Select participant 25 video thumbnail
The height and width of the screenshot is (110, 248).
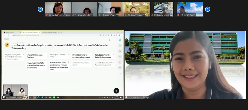pyautogui.click(x=58, y=9)
